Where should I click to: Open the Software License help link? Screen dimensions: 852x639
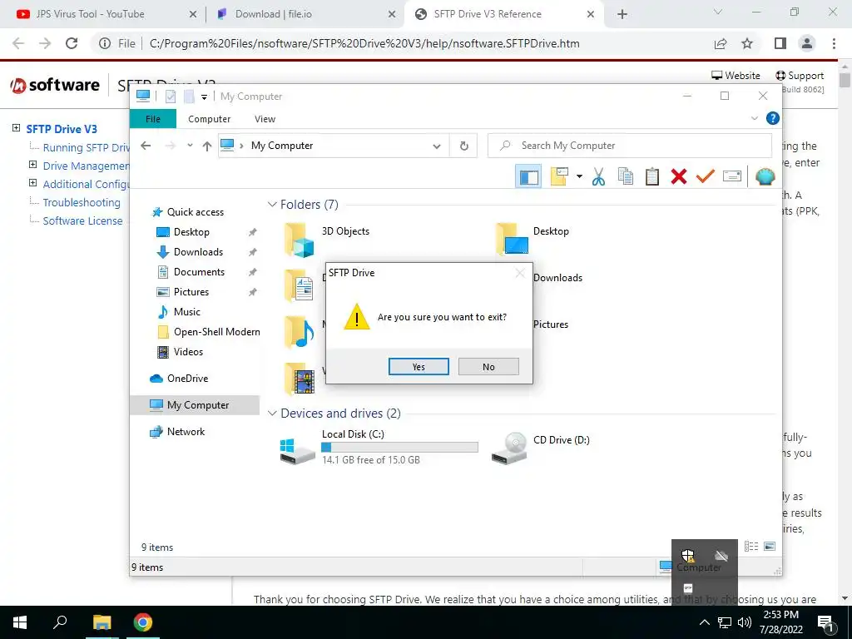[x=82, y=221]
